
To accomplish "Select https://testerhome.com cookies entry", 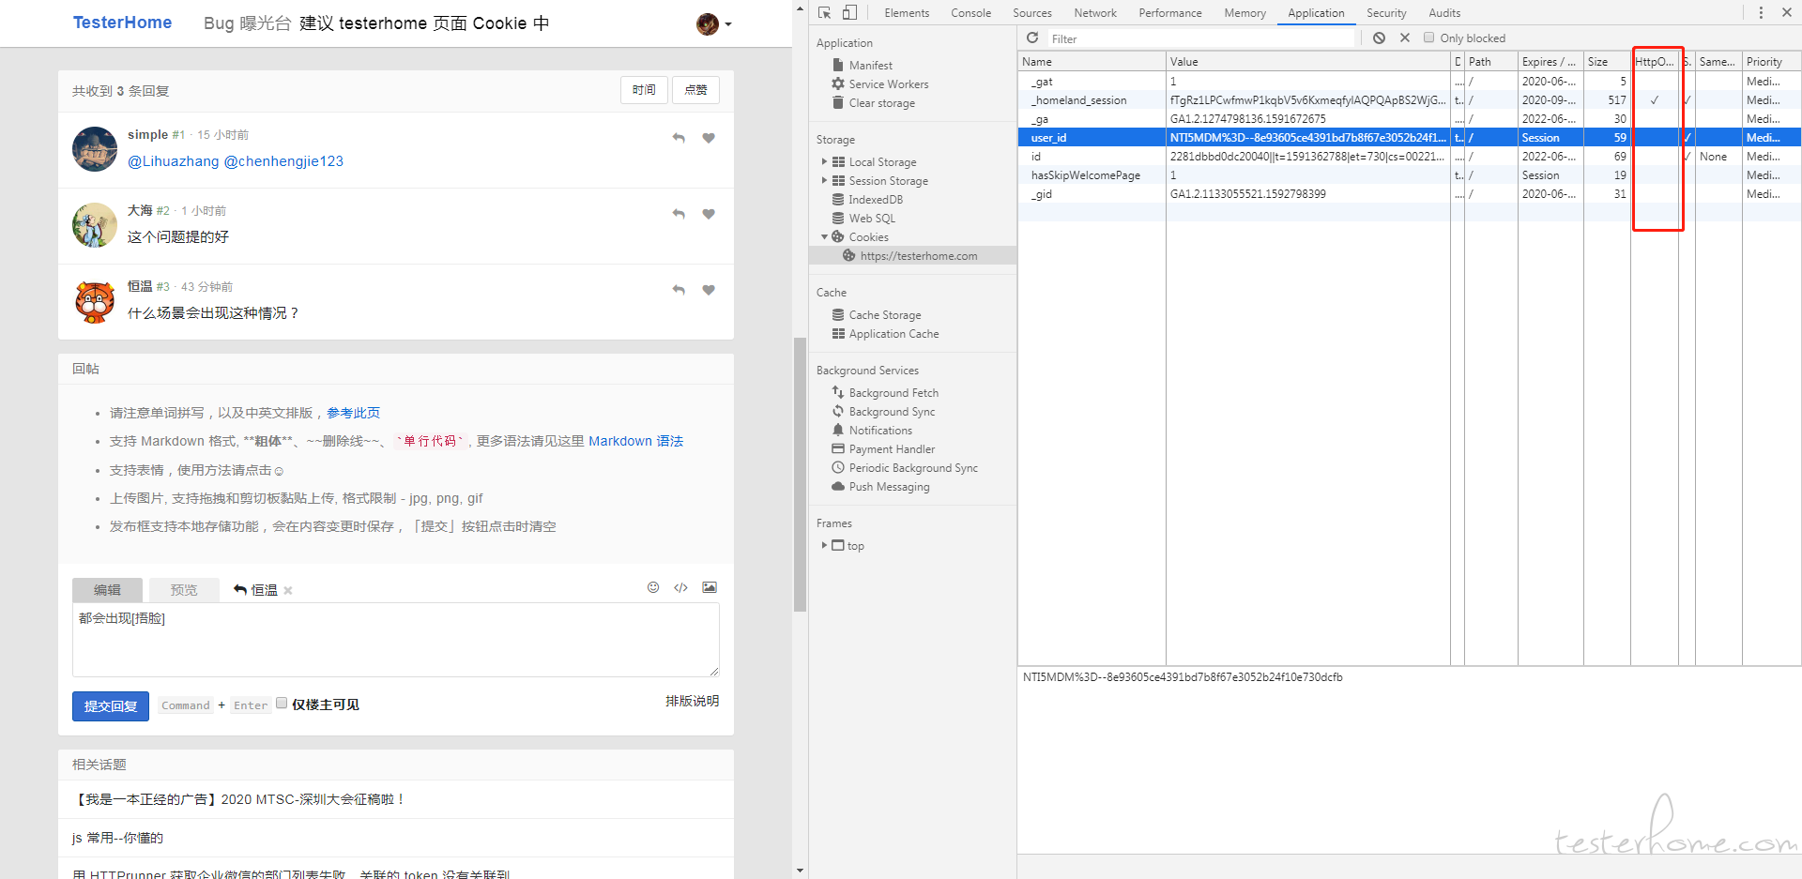I will tap(918, 255).
